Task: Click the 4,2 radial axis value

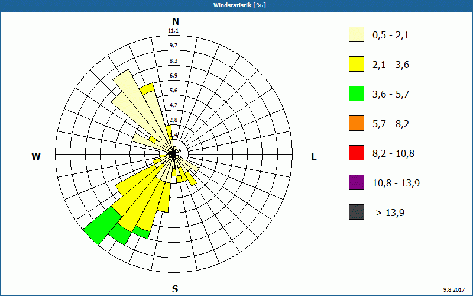Action: click(x=173, y=105)
